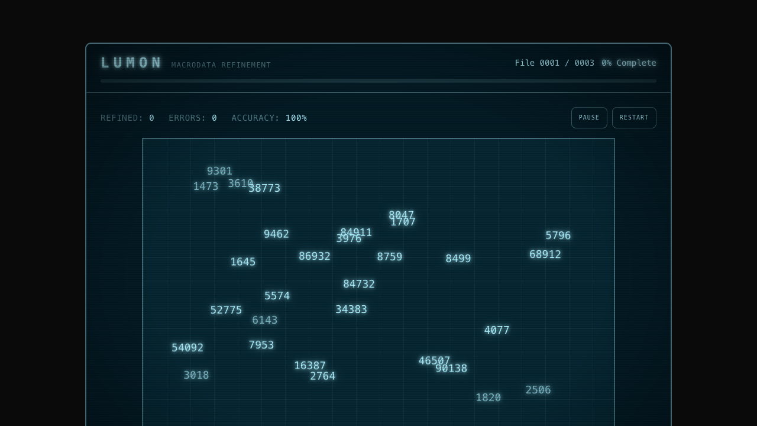Click the REFINED: 0 counter

point(127,118)
